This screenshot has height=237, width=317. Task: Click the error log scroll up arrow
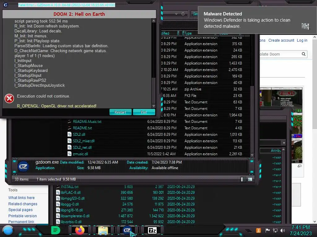(154, 21)
